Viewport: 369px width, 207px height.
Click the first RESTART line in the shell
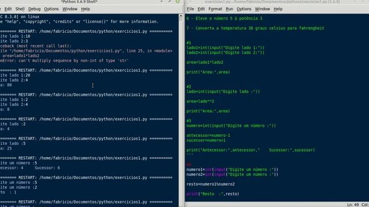(x=86, y=31)
